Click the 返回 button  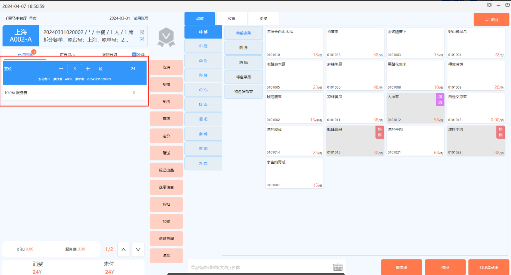pyautogui.click(x=491, y=20)
